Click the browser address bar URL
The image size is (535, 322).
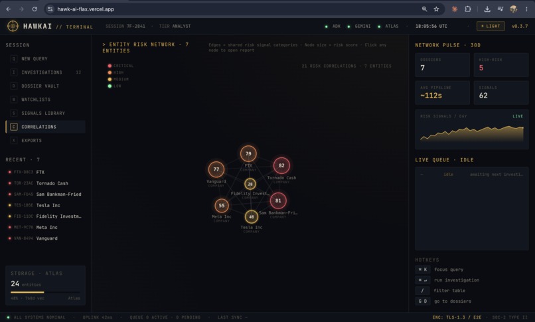pyautogui.click(x=86, y=9)
